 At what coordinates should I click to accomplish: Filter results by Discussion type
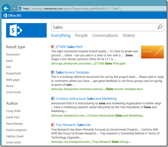[x=13, y=54]
